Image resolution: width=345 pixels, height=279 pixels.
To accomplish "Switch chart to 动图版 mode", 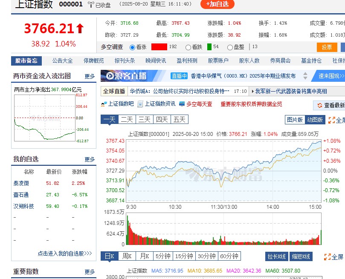I will tap(316, 120).
